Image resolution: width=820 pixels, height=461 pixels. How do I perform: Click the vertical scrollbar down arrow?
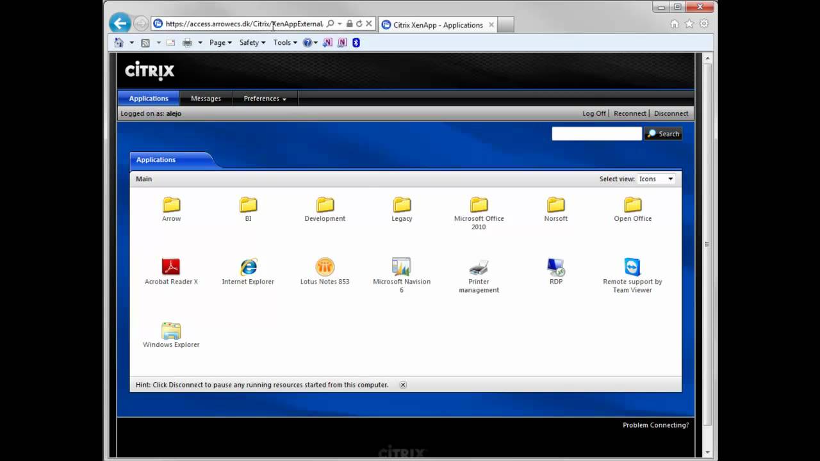coord(708,453)
